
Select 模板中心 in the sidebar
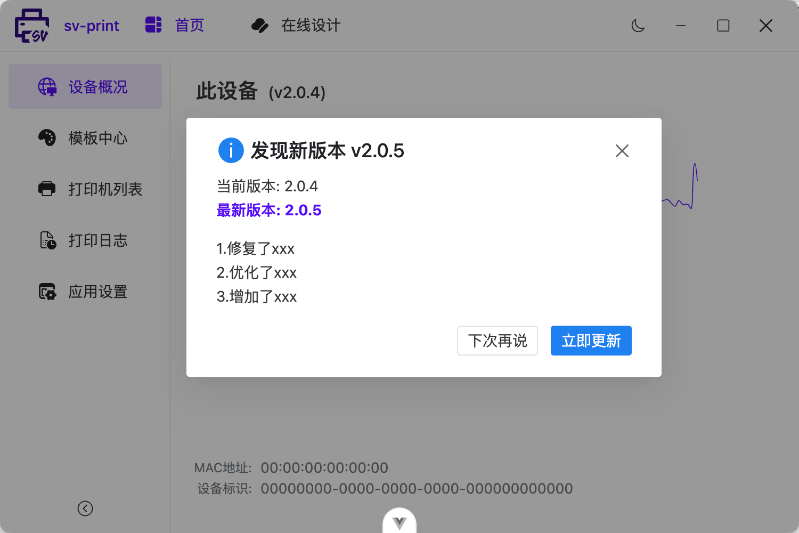(98, 138)
